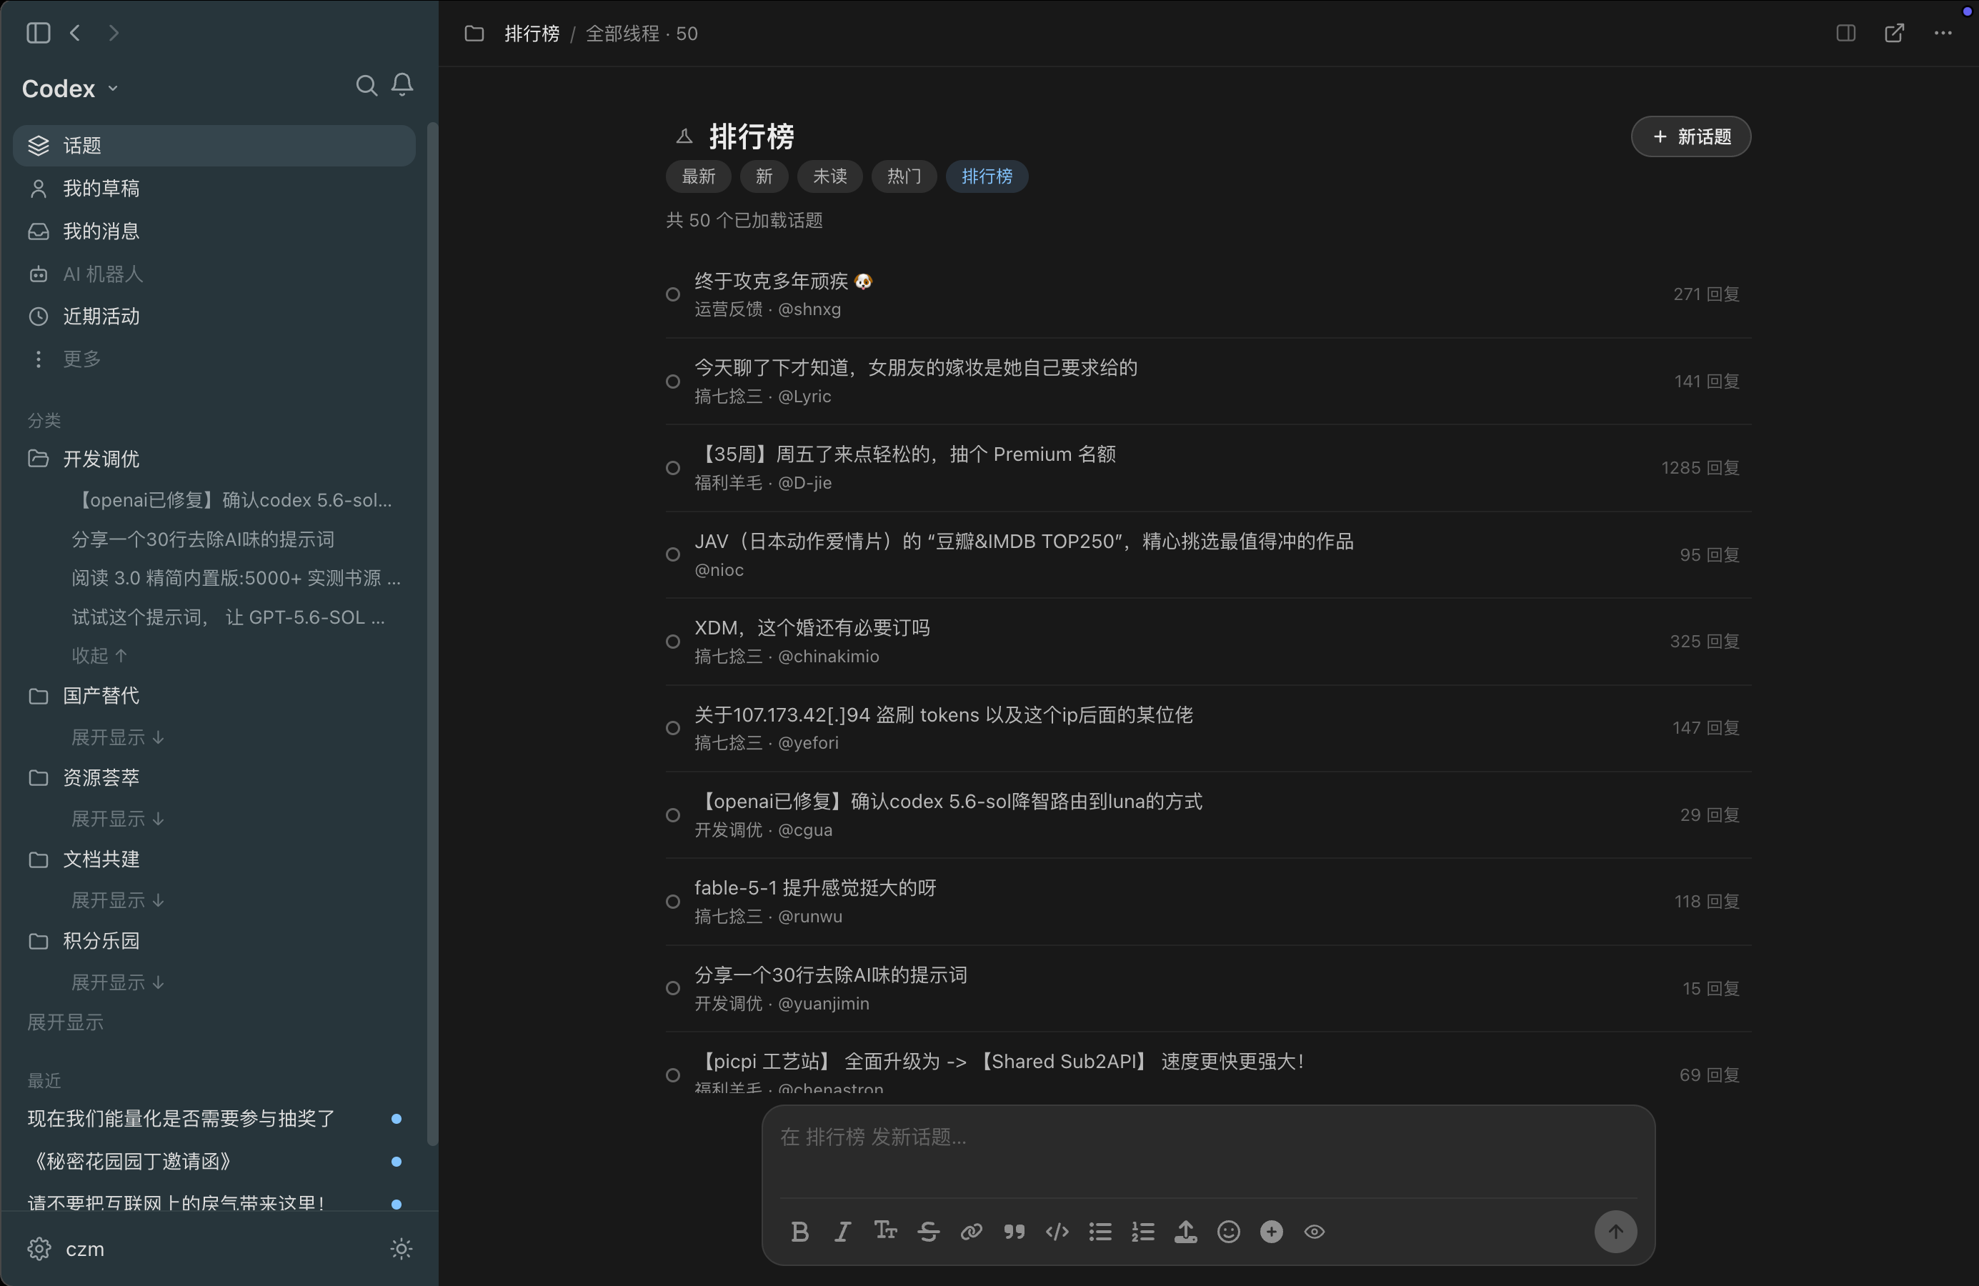Open the 国产替代 category folder

214,696
